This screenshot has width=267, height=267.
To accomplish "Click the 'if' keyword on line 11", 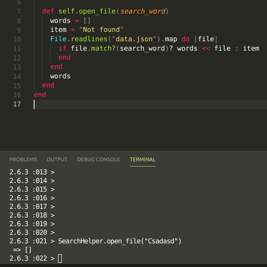I will click(62, 48).
